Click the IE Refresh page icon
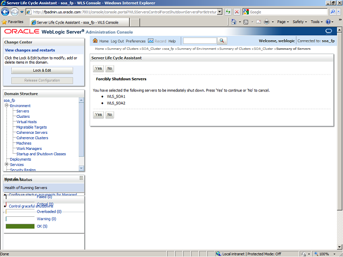343x257 pixels. 229,11
